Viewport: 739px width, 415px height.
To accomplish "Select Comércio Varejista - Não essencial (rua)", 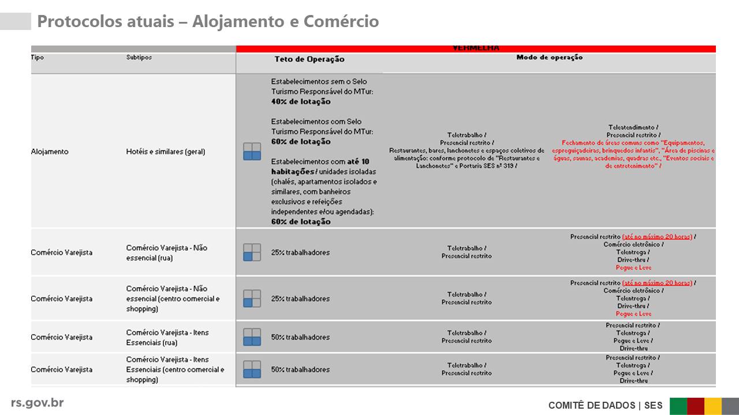I will click(167, 252).
